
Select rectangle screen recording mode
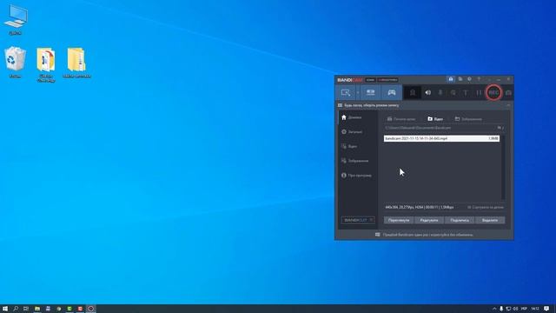[x=346, y=93]
